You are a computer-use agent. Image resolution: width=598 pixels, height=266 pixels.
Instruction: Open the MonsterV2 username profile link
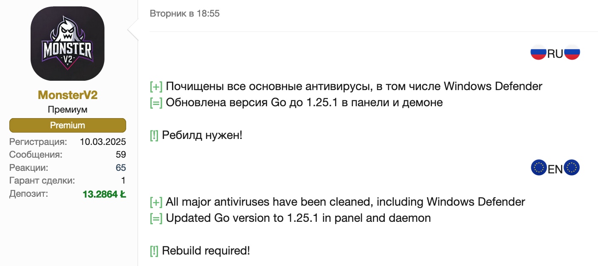(x=68, y=95)
